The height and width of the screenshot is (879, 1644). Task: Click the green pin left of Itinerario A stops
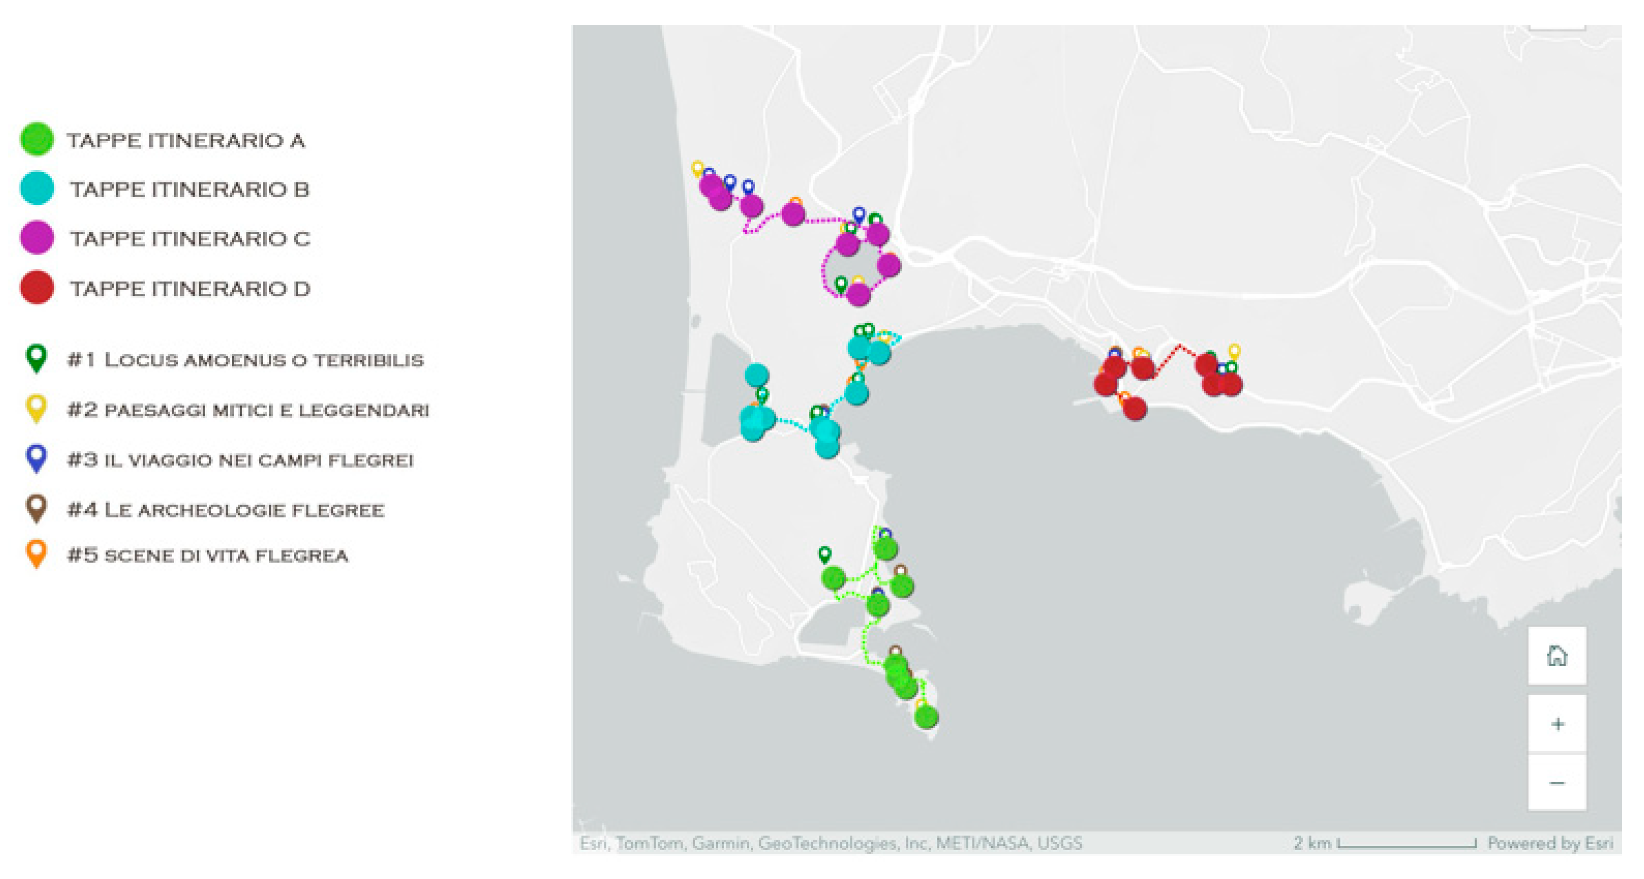[x=824, y=555]
